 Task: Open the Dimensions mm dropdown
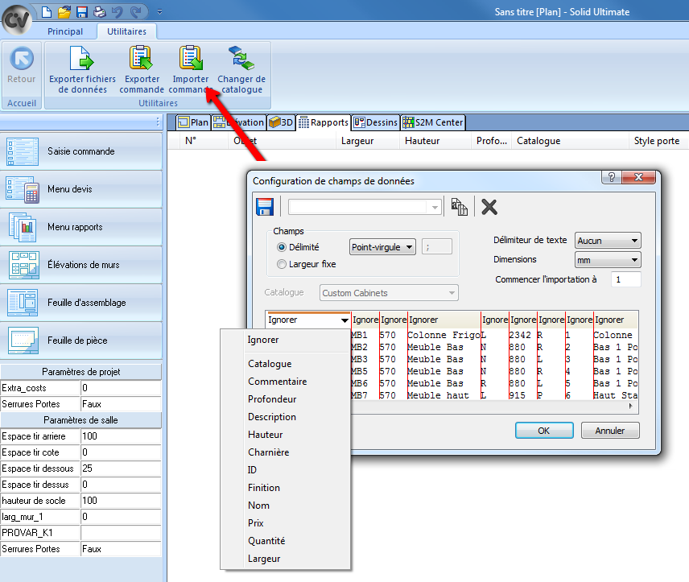coord(608,260)
